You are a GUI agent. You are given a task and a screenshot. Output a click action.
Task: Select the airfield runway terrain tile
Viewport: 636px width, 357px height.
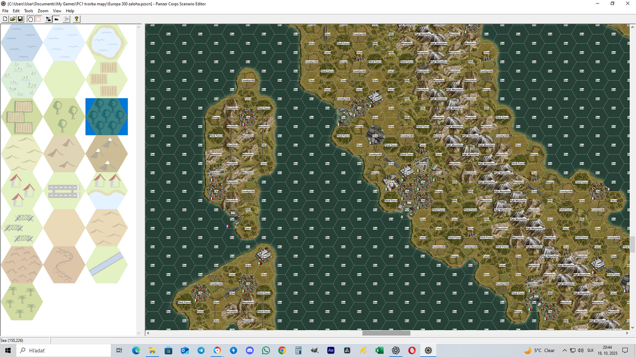point(64,190)
